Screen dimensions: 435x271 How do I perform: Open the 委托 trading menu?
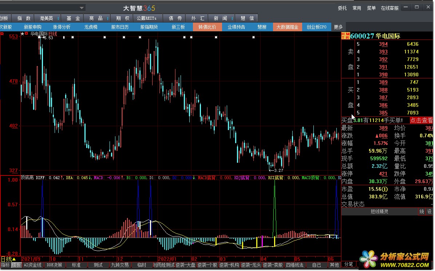[x=342, y=8]
